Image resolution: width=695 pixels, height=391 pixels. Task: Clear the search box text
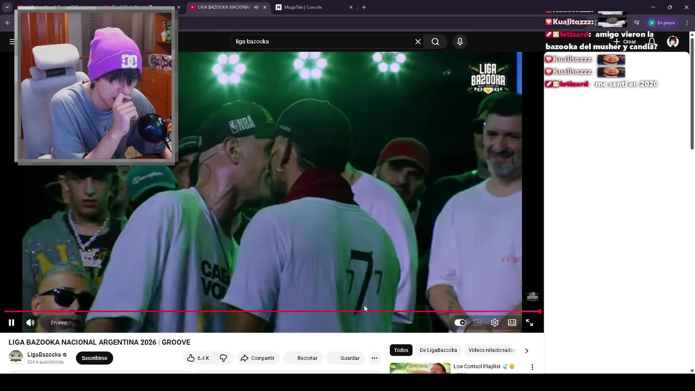[x=418, y=41]
